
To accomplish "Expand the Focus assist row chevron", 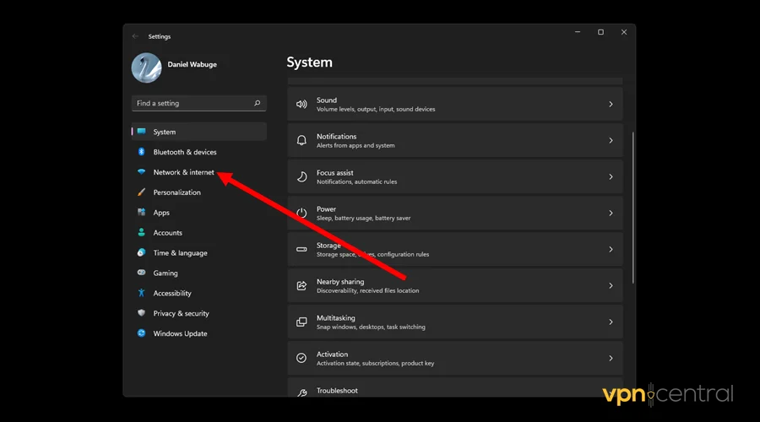I will click(611, 177).
